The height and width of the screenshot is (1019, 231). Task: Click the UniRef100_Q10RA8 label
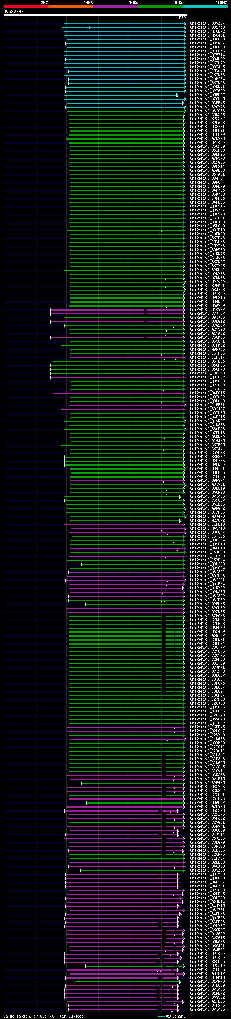click(207, 981)
